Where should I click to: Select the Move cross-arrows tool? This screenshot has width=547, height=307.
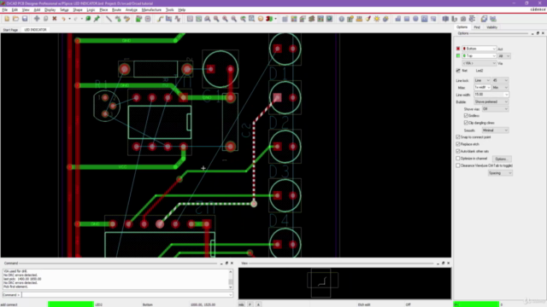click(37, 19)
